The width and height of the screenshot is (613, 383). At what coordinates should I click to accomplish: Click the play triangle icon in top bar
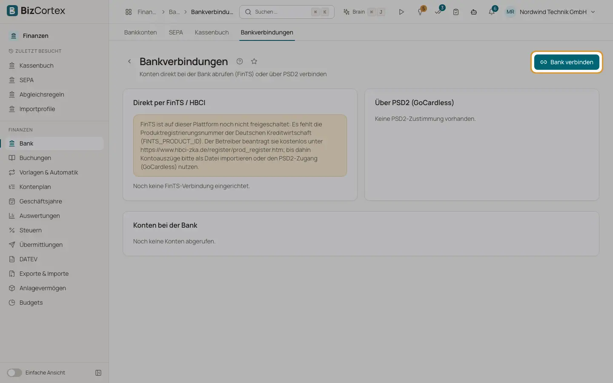coord(401,12)
